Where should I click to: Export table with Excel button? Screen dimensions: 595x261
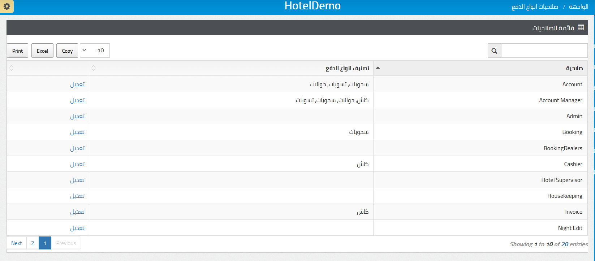(x=42, y=51)
